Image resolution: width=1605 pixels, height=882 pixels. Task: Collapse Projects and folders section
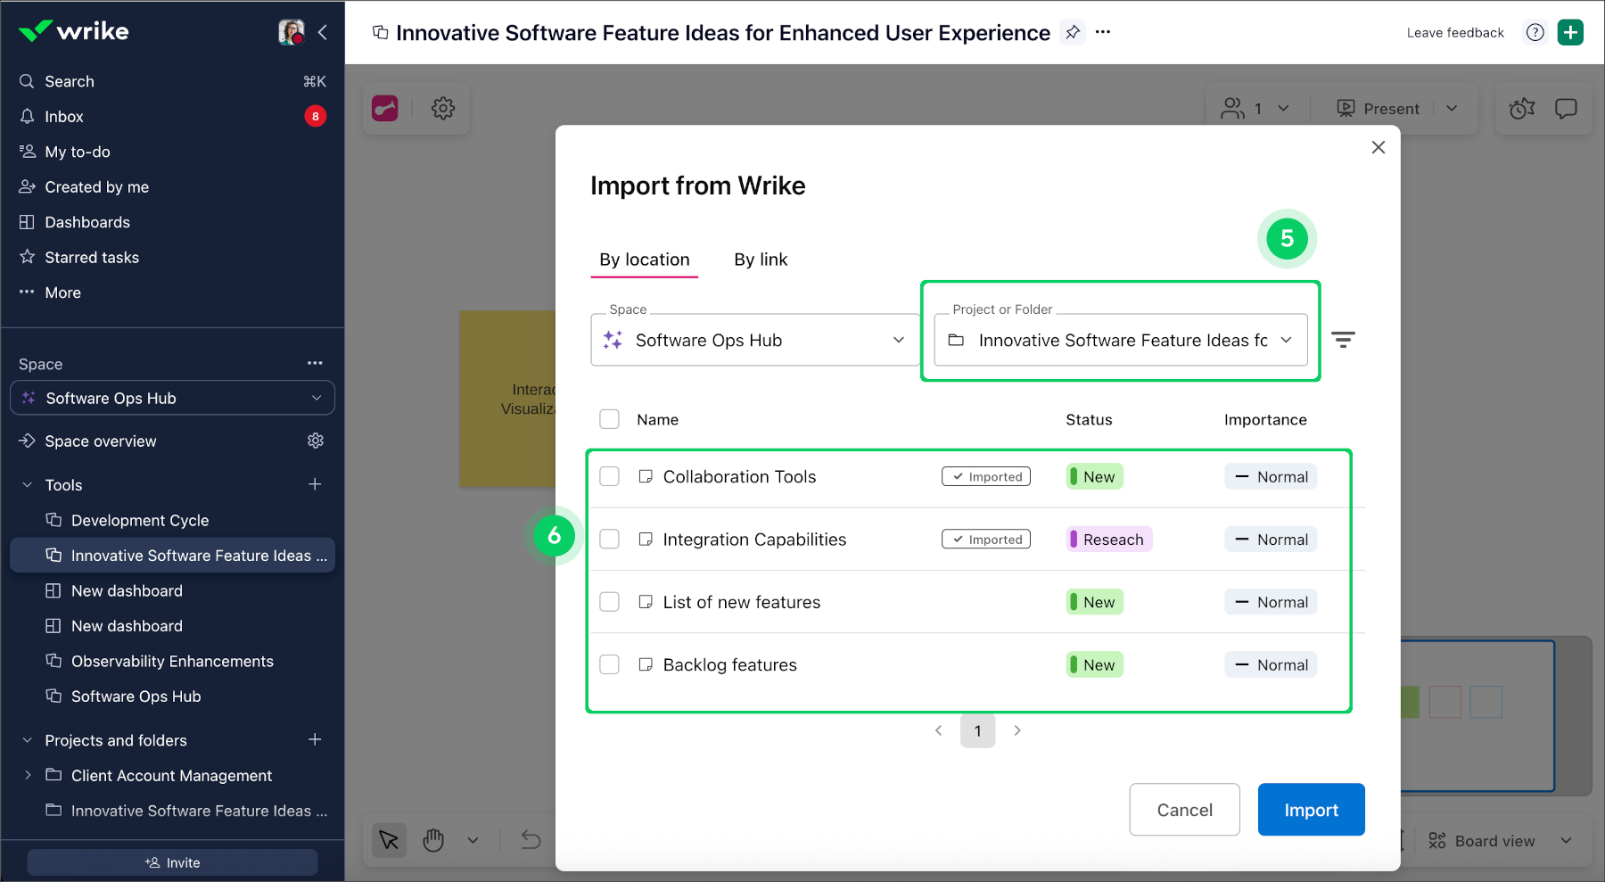point(28,740)
